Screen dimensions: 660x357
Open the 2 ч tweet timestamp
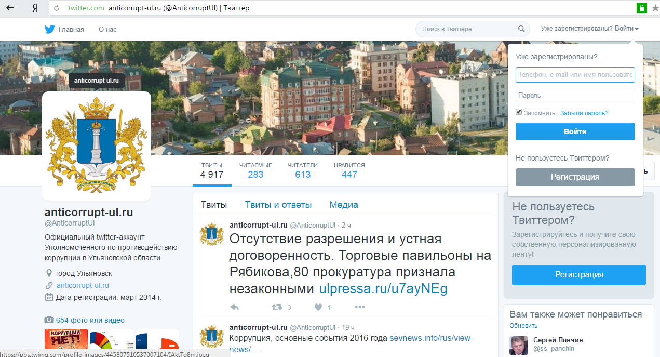[x=347, y=226]
